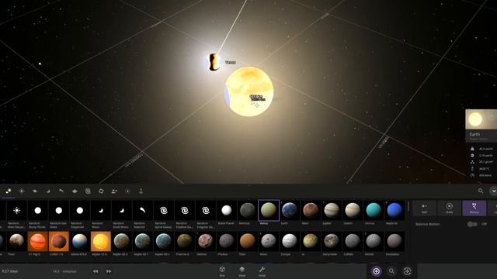Choose Binary placement mode
The width and height of the screenshot is (497, 279).
474,208
